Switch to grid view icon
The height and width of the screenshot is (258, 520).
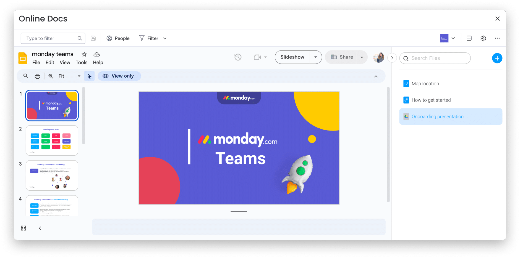click(x=23, y=228)
